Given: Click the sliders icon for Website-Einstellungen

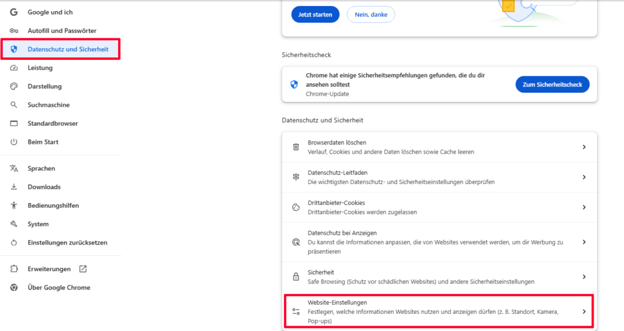Looking at the screenshot, I should (296, 311).
